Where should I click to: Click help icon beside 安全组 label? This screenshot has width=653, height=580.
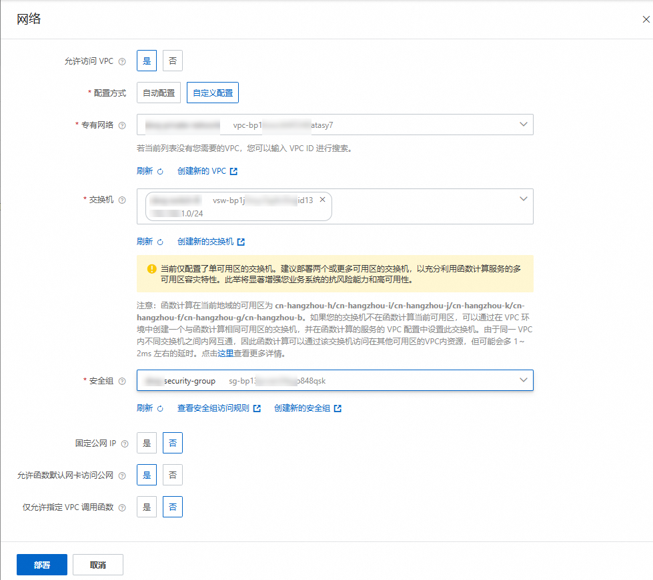click(122, 382)
